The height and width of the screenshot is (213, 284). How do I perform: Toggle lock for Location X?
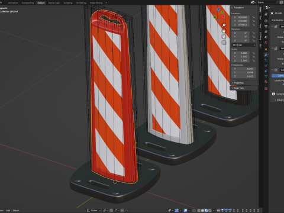click(x=253, y=17)
